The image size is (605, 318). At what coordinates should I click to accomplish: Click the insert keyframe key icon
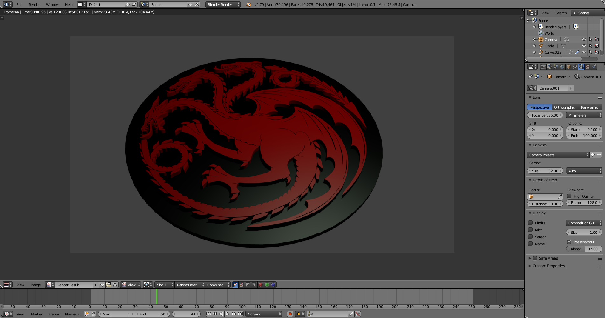pyautogui.click(x=351, y=314)
